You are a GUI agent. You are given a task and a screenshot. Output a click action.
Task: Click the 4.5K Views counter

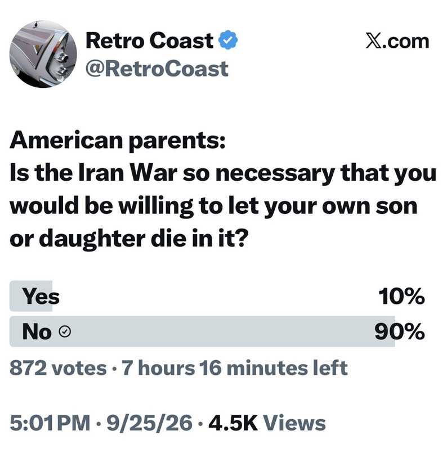[x=267, y=423]
